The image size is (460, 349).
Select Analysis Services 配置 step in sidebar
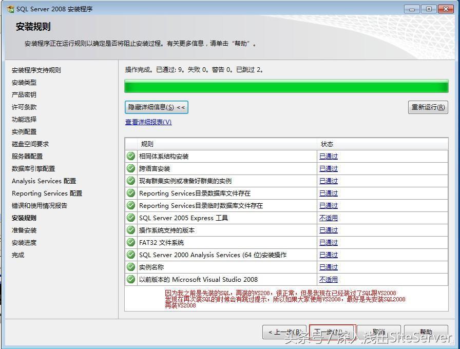click(44, 181)
